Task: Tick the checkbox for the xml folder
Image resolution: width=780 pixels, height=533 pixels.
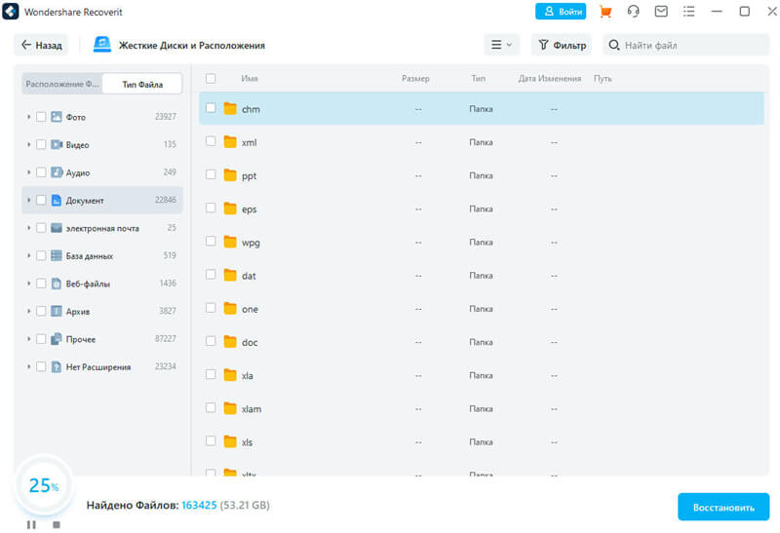Action: click(211, 141)
